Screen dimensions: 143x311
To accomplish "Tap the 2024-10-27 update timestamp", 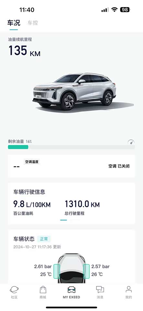I will [37, 247].
